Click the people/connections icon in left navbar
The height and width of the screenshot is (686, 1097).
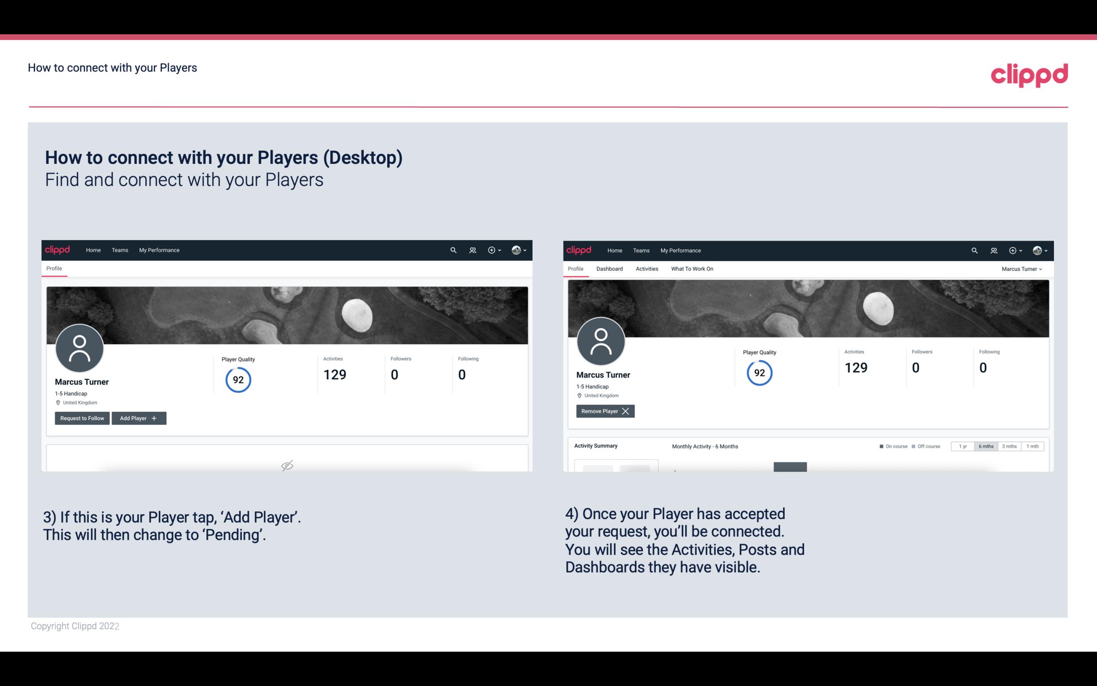click(x=471, y=250)
